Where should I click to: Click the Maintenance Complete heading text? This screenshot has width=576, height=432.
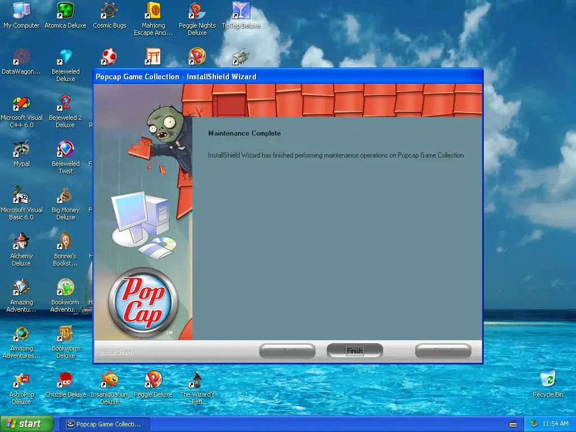point(244,133)
